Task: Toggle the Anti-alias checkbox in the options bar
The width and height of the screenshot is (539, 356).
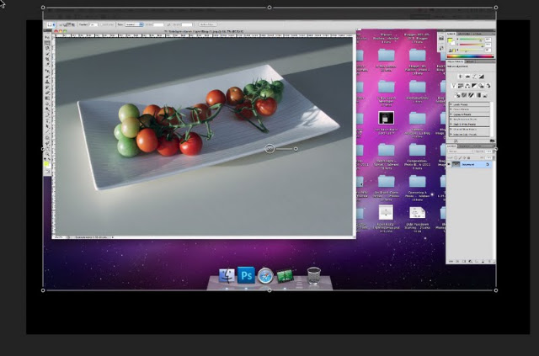Action: 103,24
